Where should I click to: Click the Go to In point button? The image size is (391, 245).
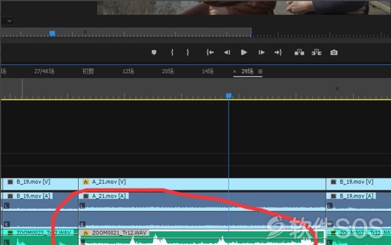210,52
